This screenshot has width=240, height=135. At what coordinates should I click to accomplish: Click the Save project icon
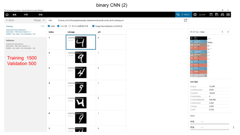point(211,15)
